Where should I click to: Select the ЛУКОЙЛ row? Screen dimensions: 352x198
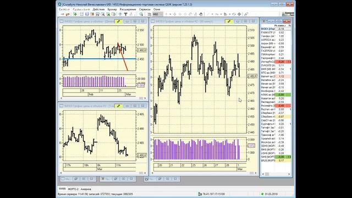[276, 65]
